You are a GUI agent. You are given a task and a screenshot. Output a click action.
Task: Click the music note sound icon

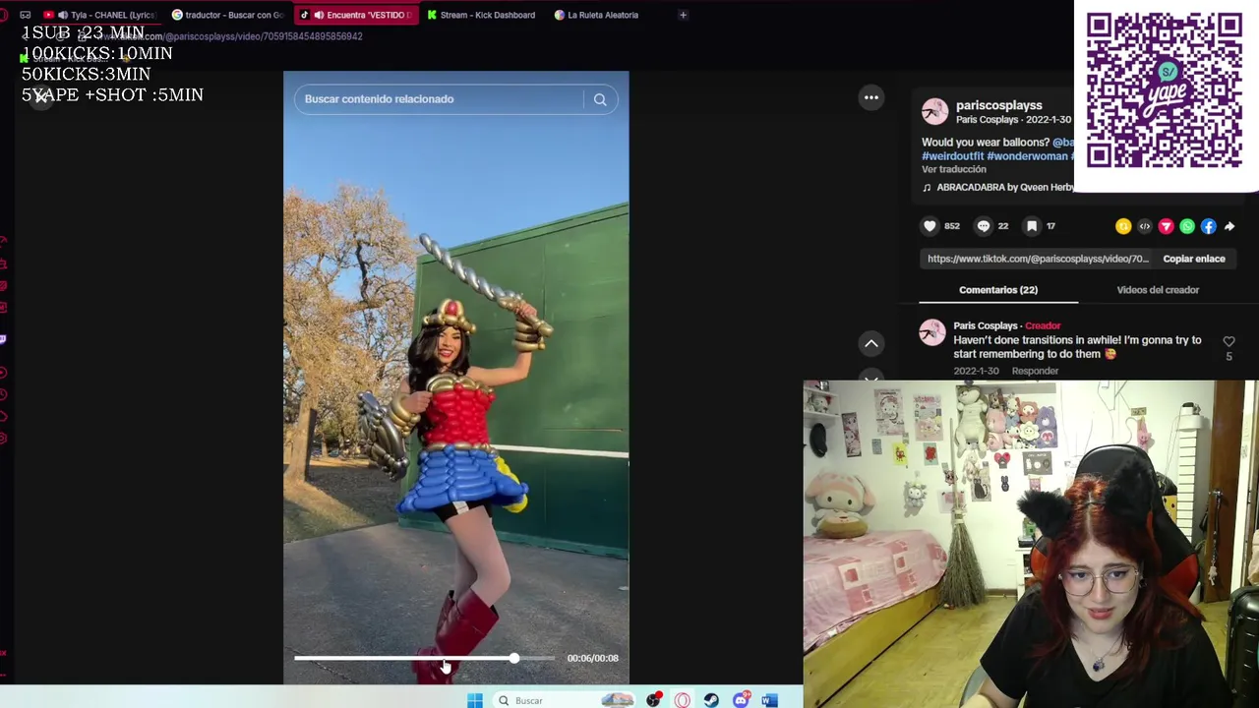(x=927, y=187)
